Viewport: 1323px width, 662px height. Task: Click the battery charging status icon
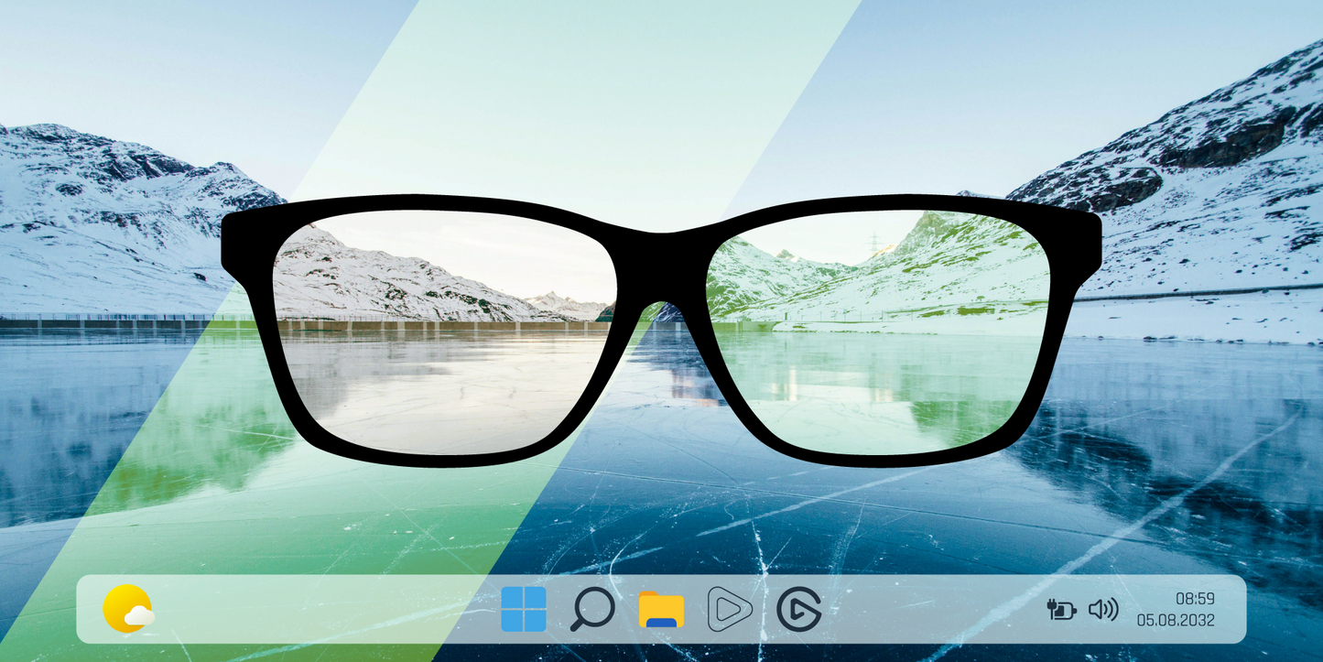point(1061,609)
